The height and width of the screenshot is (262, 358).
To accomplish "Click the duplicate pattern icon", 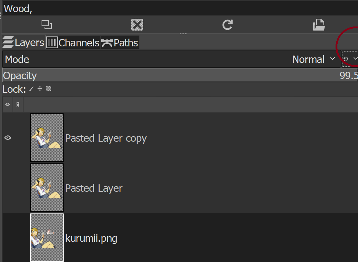I will coord(47,25).
